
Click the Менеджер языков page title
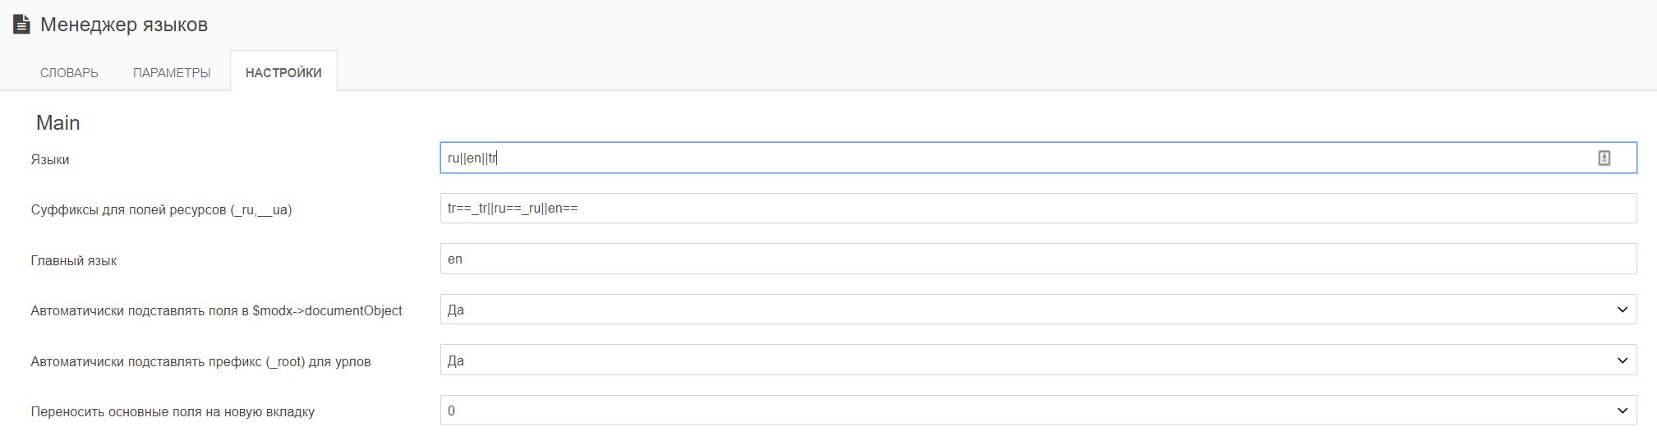click(x=124, y=25)
